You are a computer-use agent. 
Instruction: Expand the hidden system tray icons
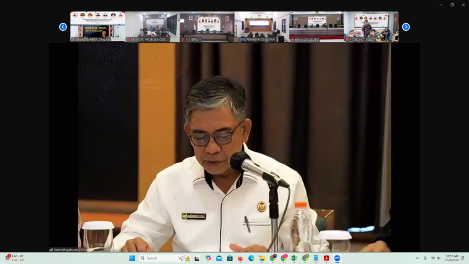click(417, 258)
